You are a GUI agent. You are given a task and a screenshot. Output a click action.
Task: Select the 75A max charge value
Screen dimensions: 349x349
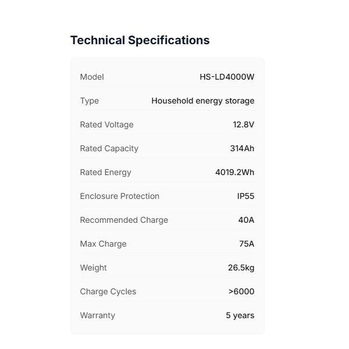pos(247,244)
